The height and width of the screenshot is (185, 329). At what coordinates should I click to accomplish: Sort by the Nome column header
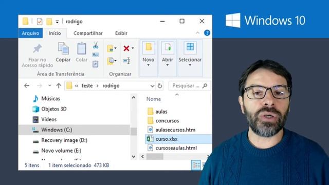coord(154,99)
